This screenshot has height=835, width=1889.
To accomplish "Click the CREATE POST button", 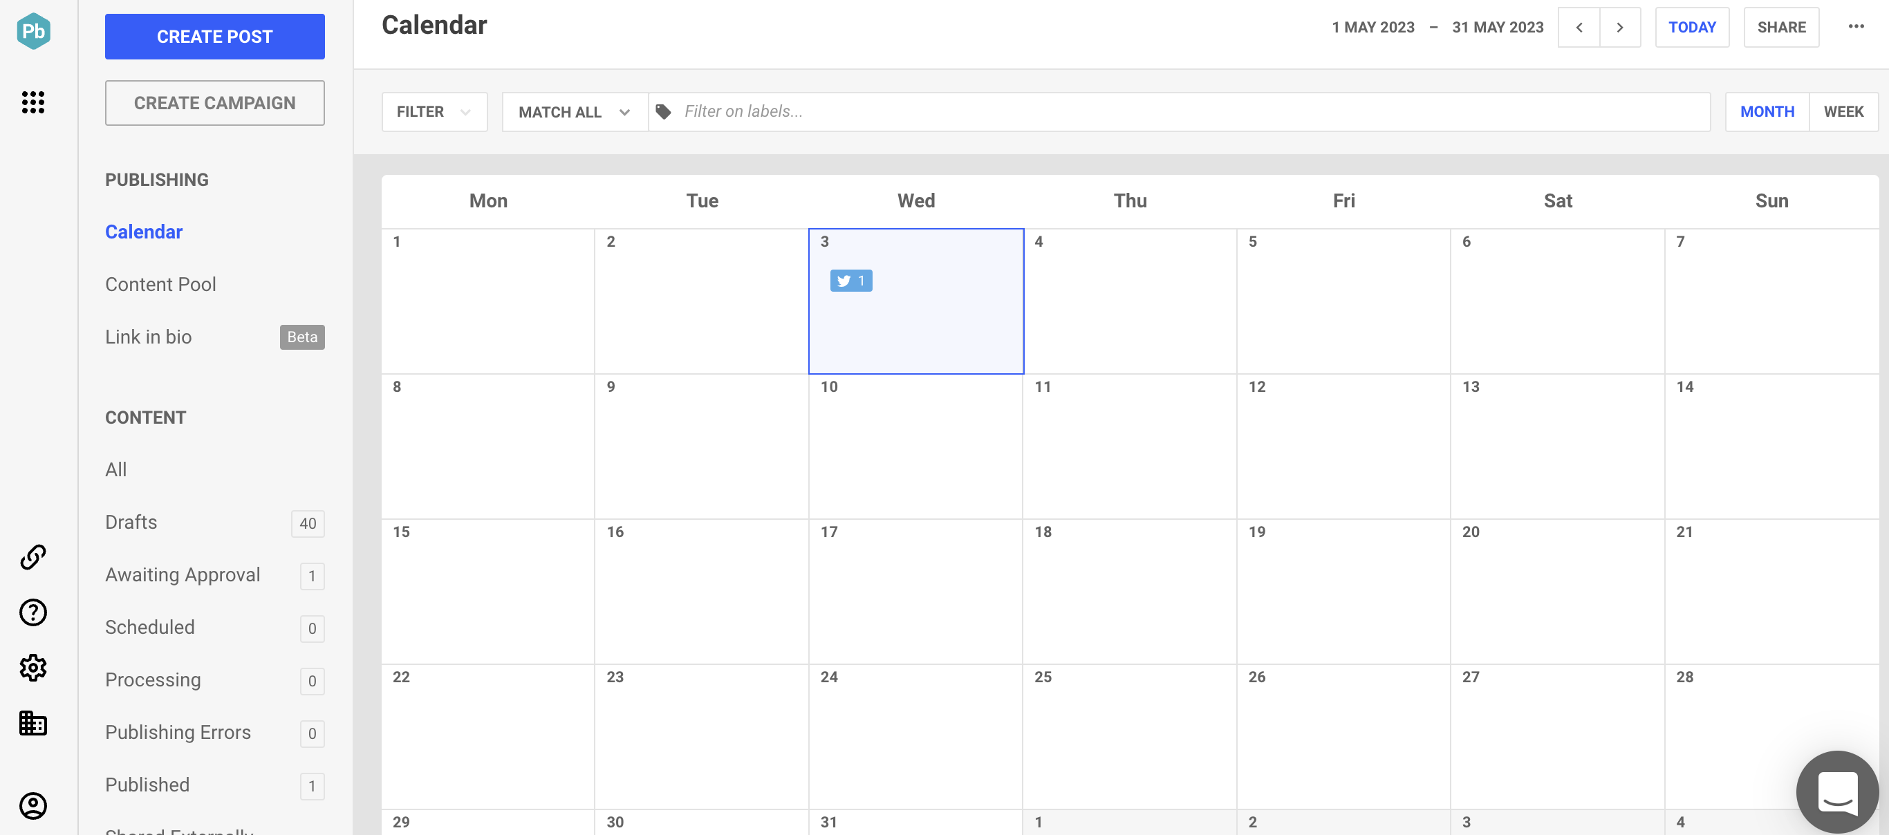I will coord(215,37).
